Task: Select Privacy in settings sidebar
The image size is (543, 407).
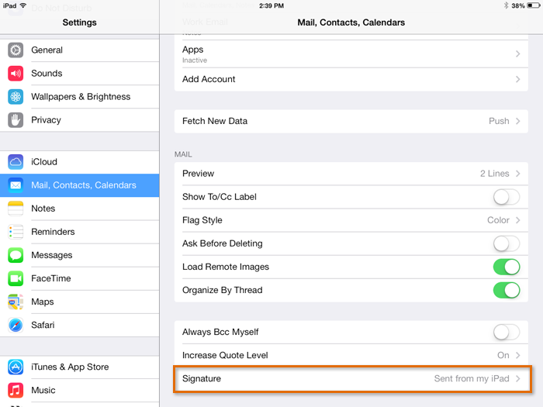Action: click(x=80, y=120)
